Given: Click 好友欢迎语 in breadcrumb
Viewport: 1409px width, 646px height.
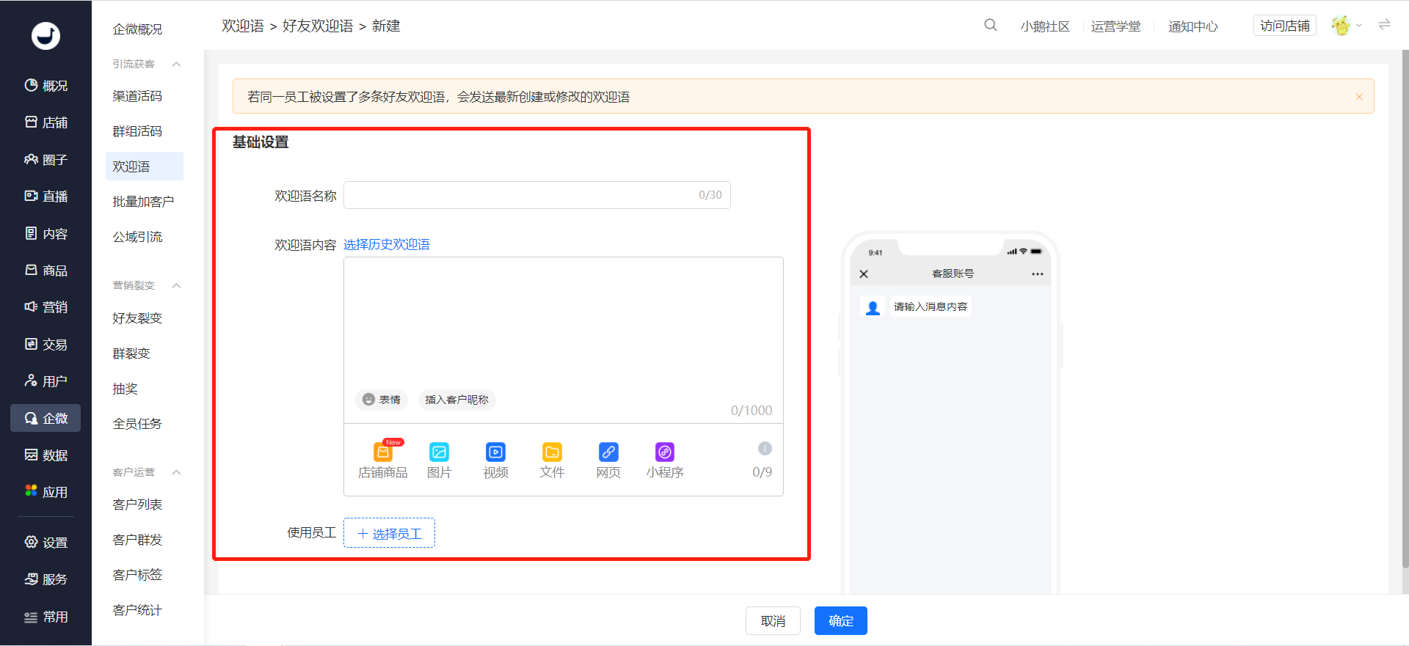Looking at the screenshot, I should pos(318,26).
